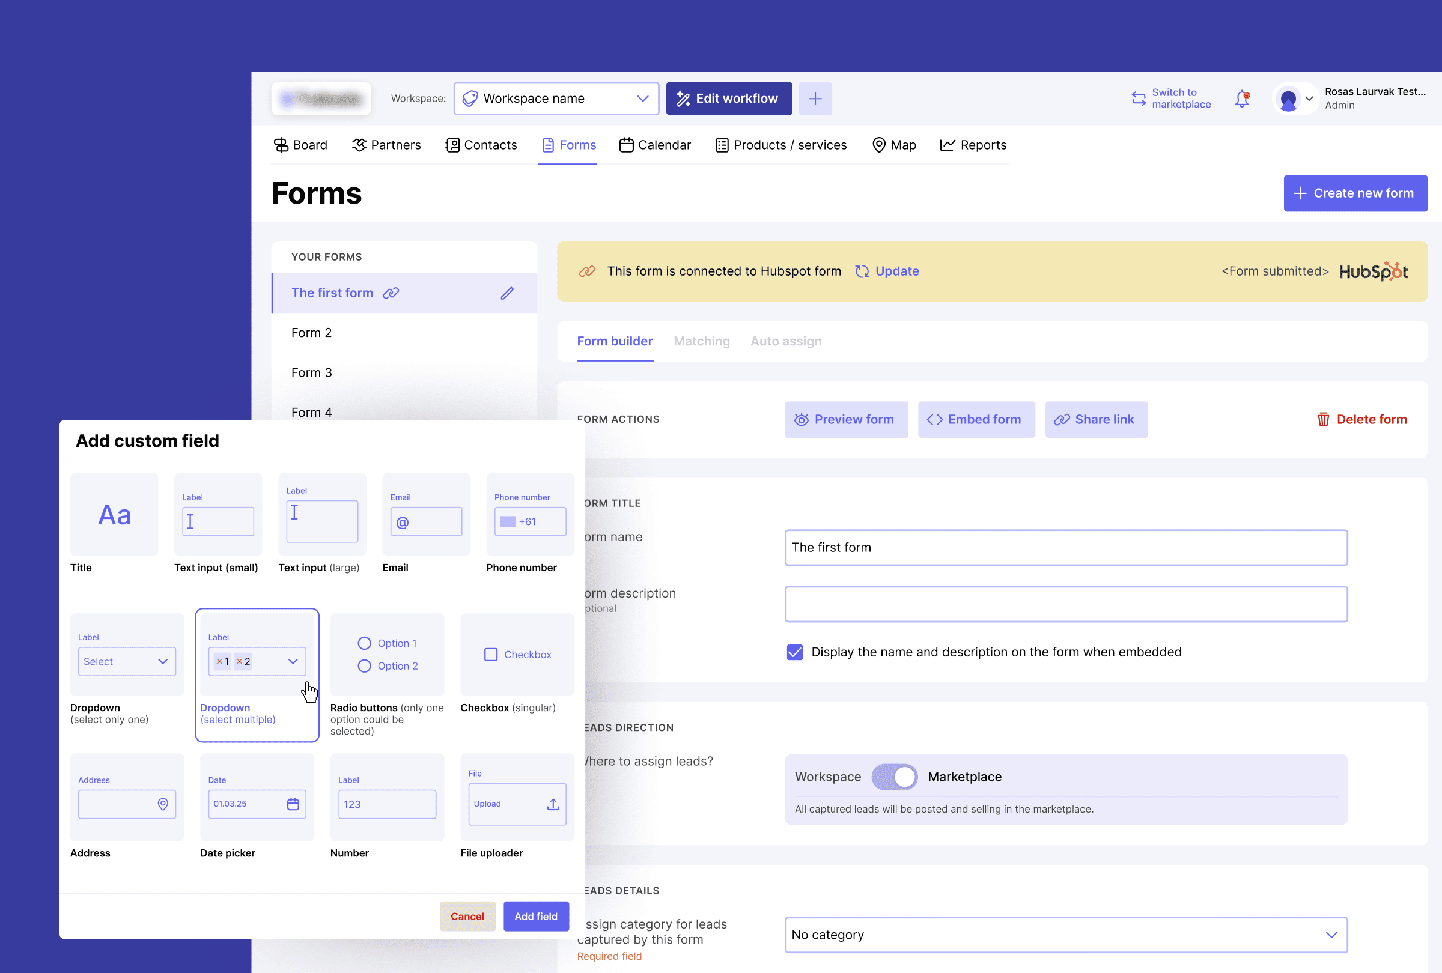Click the location pin icon in the Address field
The width and height of the screenshot is (1442, 973).
point(163,804)
